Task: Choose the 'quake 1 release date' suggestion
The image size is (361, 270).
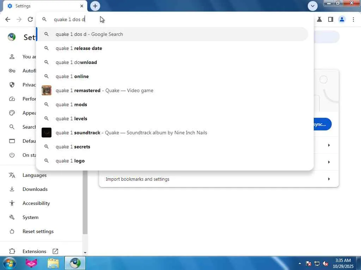Action: pyautogui.click(x=173, y=48)
